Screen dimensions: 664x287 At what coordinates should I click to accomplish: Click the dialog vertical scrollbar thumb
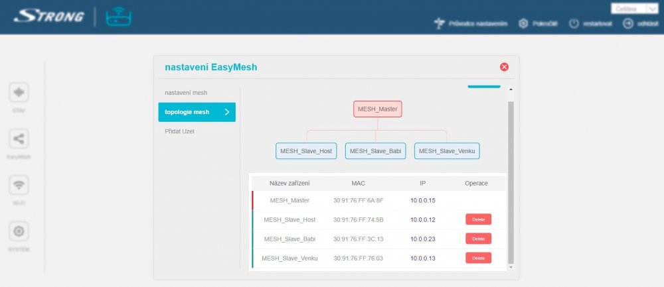tap(511, 182)
